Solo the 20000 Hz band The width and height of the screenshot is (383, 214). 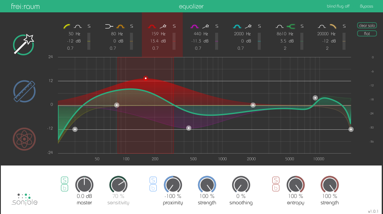344,26
